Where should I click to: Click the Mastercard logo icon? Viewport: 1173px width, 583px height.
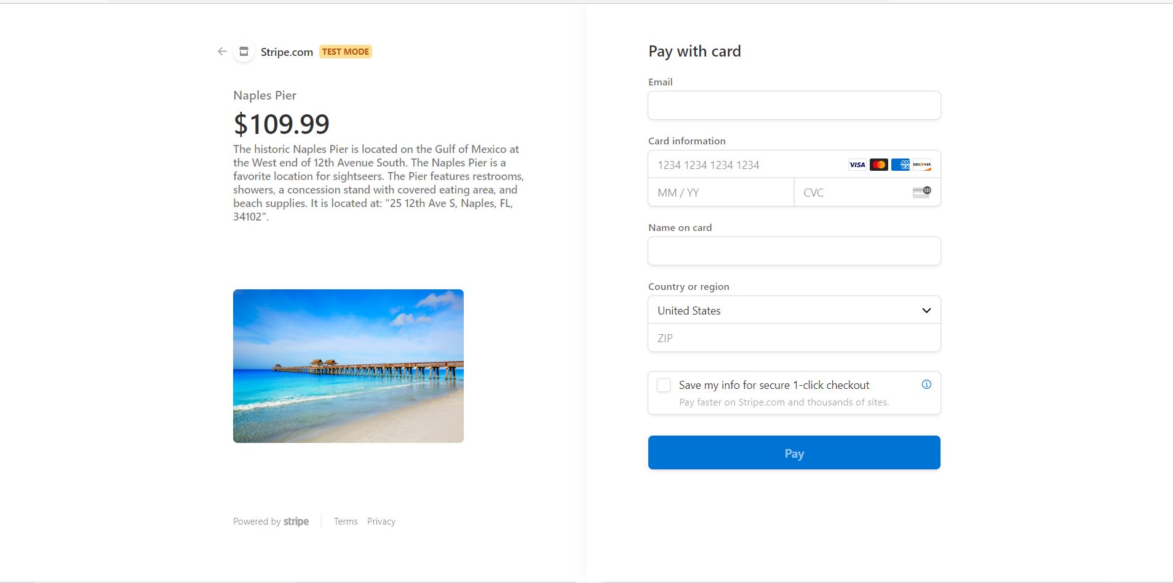[878, 165]
